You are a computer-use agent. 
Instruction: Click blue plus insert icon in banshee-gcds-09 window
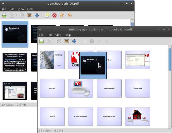(x=37, y=15)
